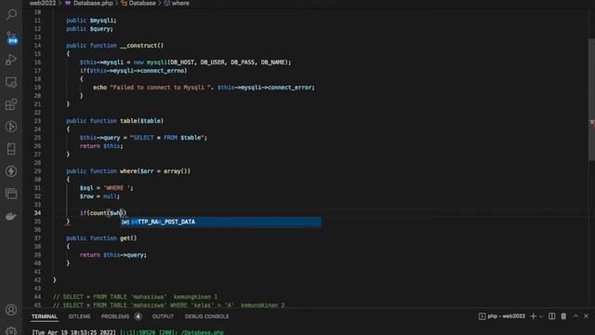
Task: Open the GitLens view in activity bar
Action: [11, 127]
